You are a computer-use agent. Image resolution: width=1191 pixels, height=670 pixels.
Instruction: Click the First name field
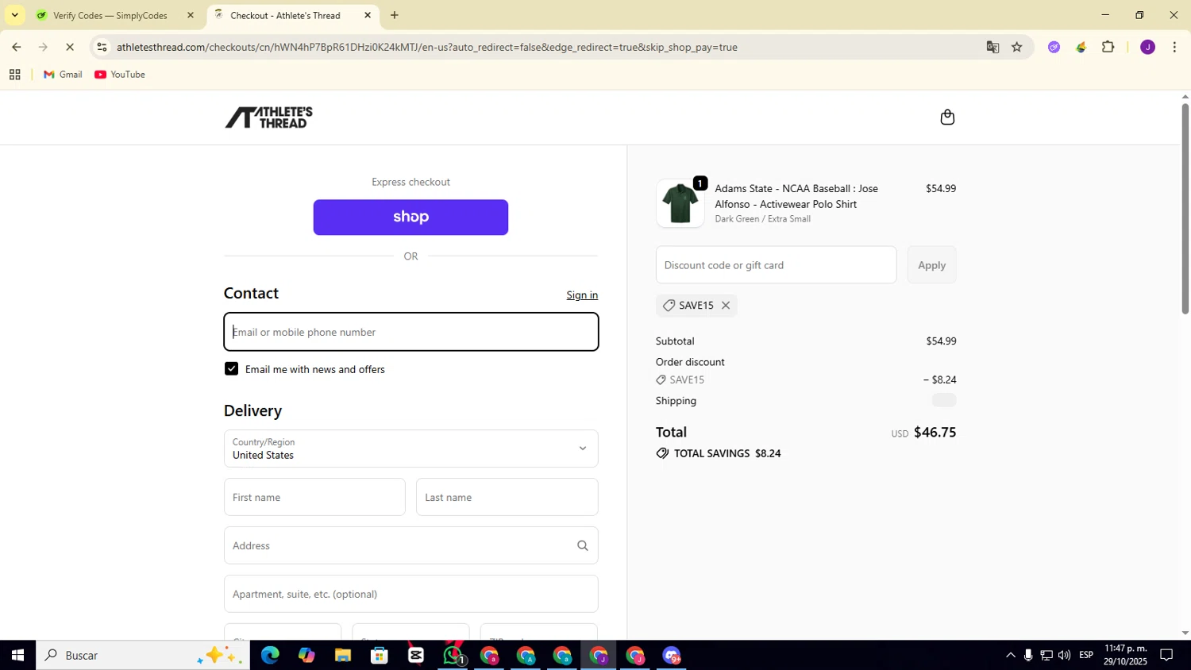pyautogui.click(x=314, y=497)
